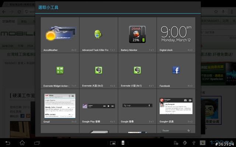Tap the remote control icon in system bar
The width and height of the screenshot is (236, 147).
(123, 143)
